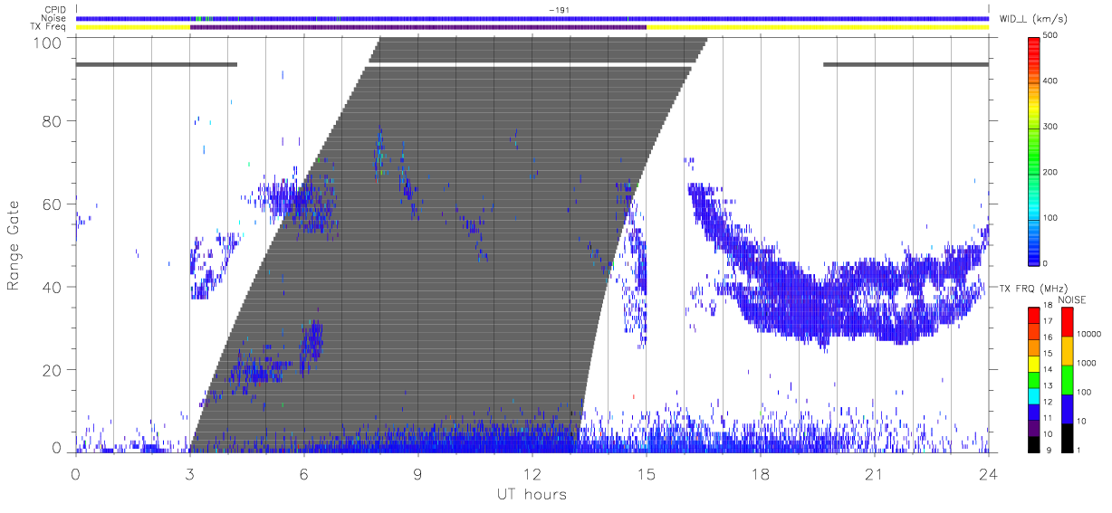Click the 18 tick on the UT hours axis
The image size is (1112, 513).
click(x=761, y=472)
